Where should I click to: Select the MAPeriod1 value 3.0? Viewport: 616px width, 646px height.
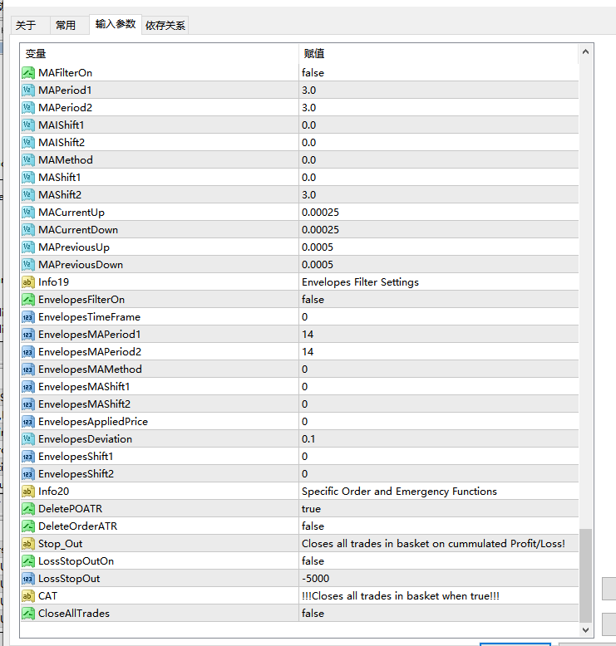pos(308,91)
